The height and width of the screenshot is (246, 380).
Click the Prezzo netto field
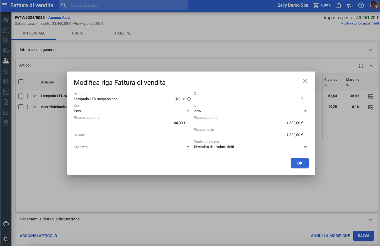tap(251, 135)
